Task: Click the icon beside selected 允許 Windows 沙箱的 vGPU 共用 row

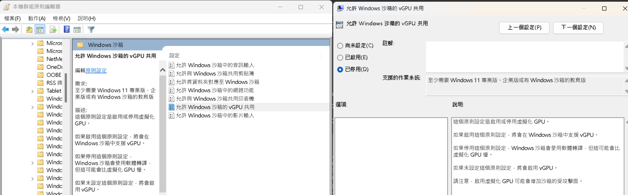Action: 172,107
